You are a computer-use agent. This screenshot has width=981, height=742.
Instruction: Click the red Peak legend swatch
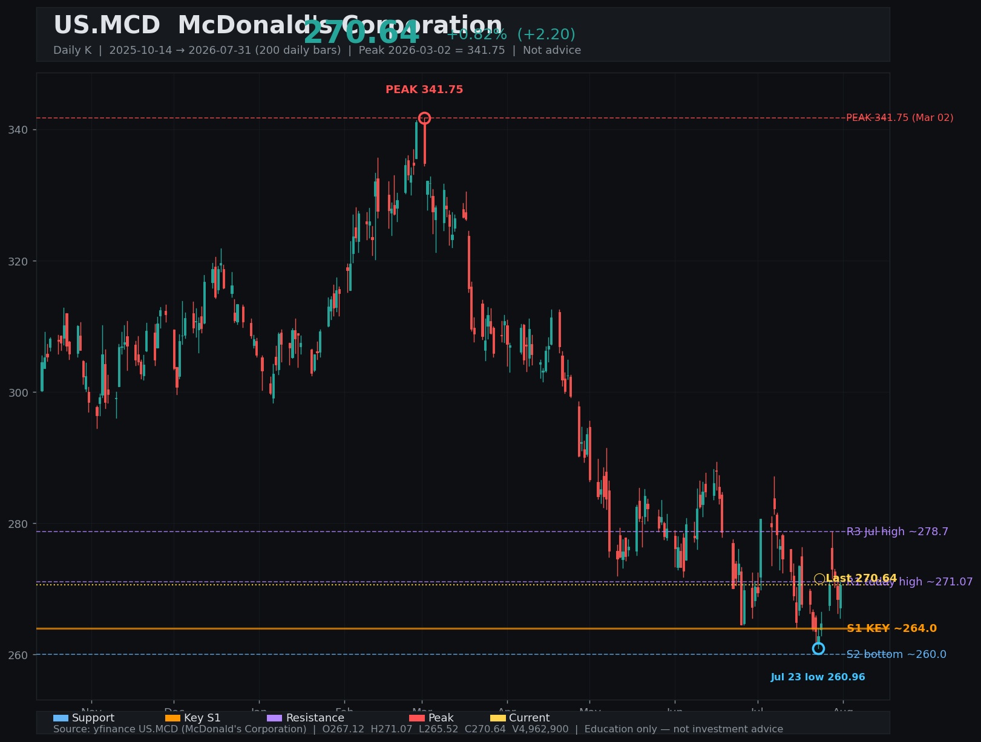click(417, 718)
